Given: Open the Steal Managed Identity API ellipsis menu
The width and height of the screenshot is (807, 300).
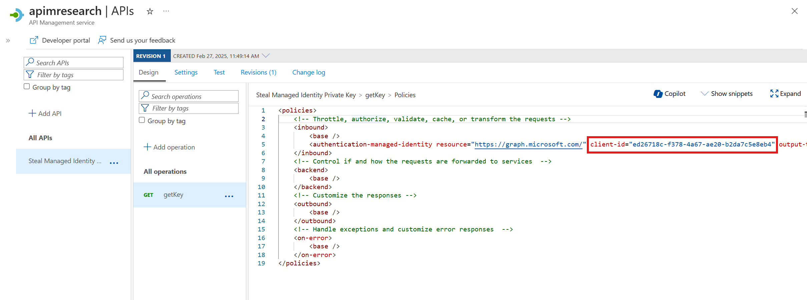Looking at the screenshot, I should (x=114, y=163).
